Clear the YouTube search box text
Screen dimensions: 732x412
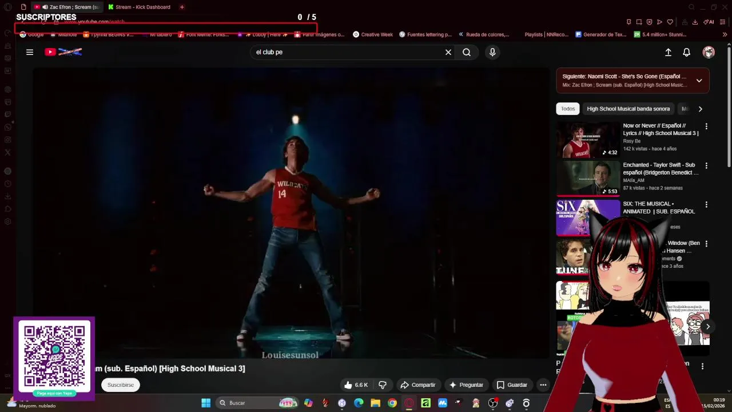point(448,52)
